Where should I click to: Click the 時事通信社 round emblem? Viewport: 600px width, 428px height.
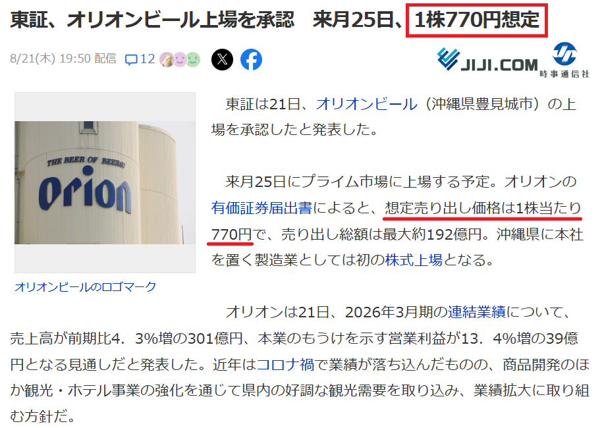564,54
